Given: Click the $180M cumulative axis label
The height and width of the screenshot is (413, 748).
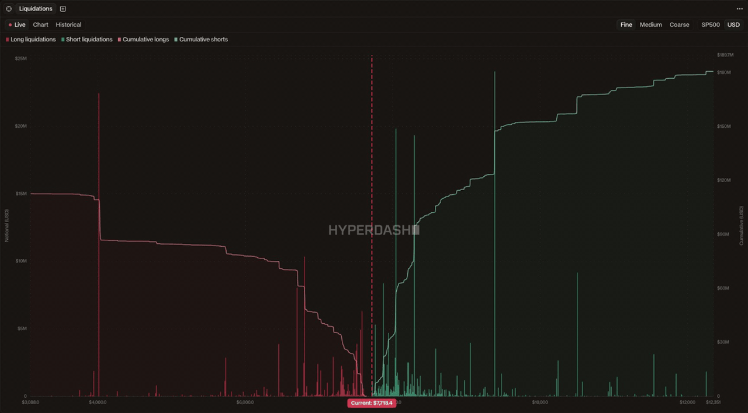Looking at the screenshot, I should click(x=724, y=72).
